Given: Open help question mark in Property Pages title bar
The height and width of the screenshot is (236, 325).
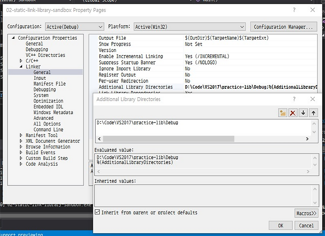Looking at the screenshot, I should click(294, 10).
